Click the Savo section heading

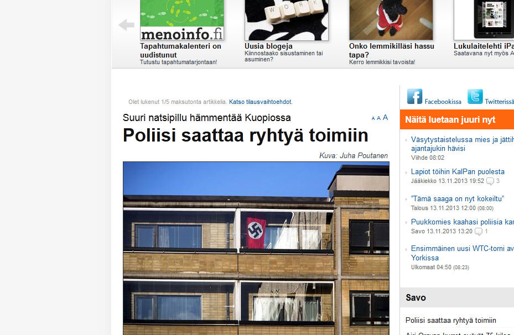(416, 297)
